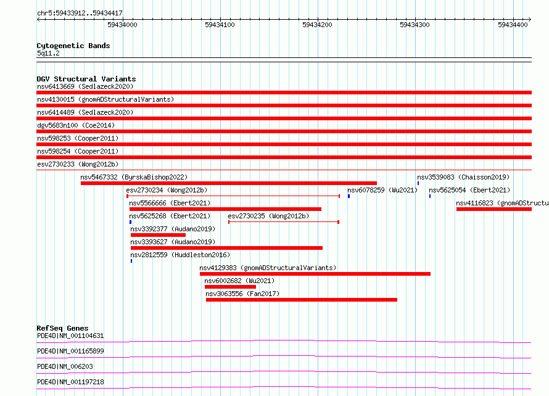Click the right arrow on the ruler
Image resolution: width=549 pixels, height=396 pixels.
click(529, 20)
